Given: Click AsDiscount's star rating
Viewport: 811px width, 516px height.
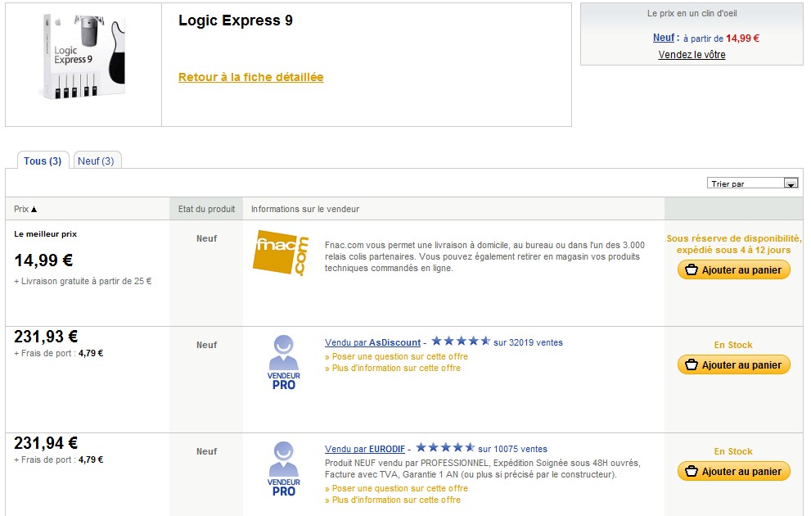Looking at the screenshot, I should click(x=461, y=341).
